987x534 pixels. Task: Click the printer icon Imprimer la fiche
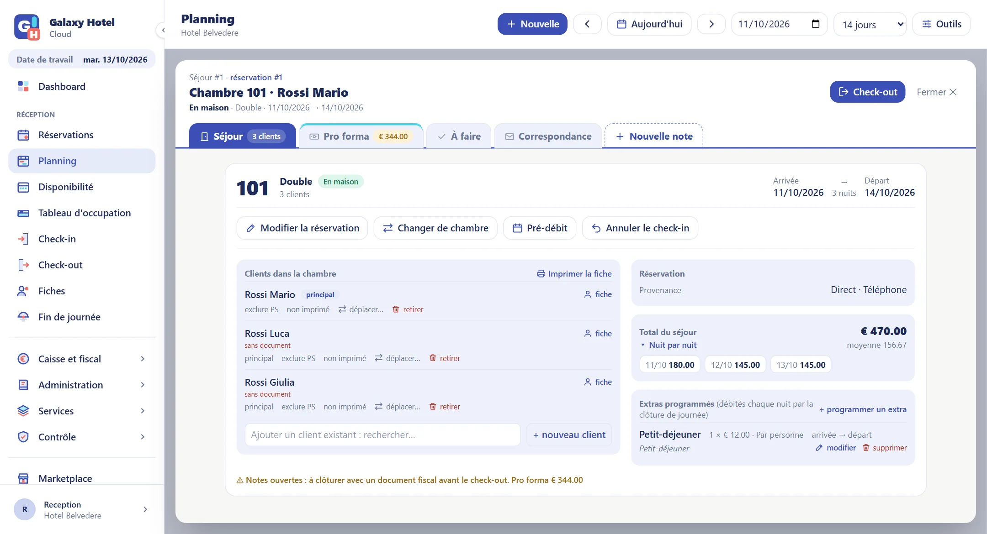coord(541,274)
